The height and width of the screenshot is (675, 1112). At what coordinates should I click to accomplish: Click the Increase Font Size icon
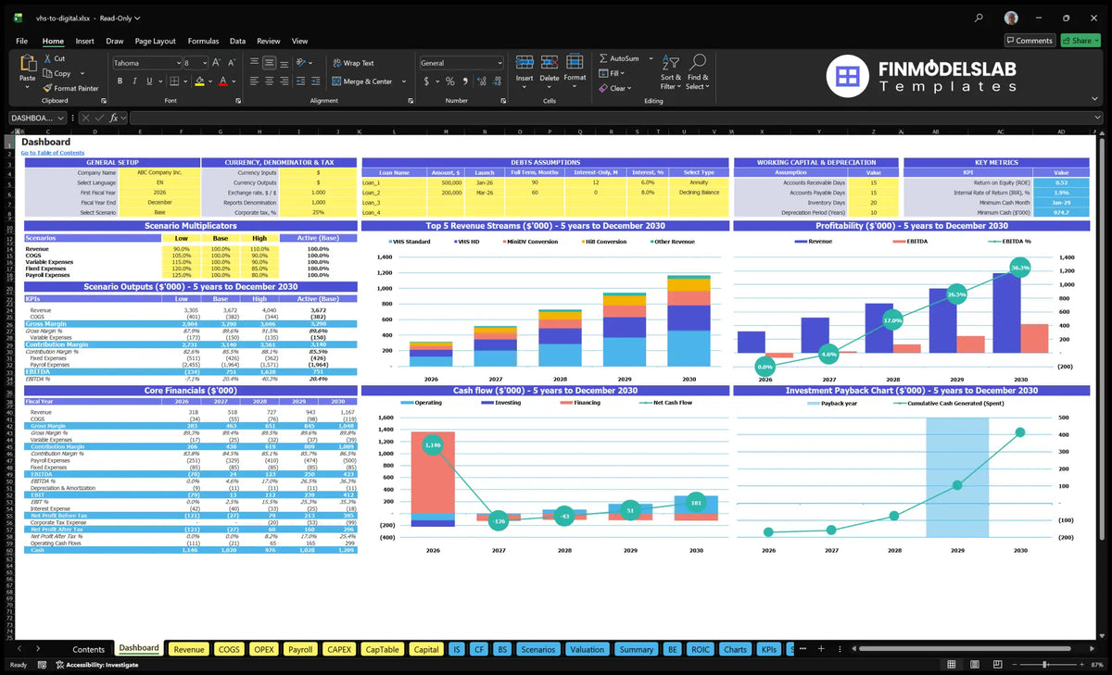click(217, 63)
